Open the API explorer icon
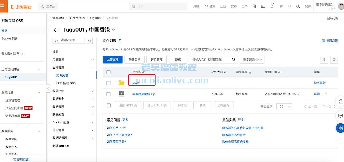The height and width of the screenshot is (162, 344). pos(254,6)
